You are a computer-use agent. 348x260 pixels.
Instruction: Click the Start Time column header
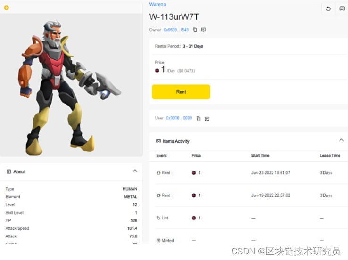pos(260,155)
